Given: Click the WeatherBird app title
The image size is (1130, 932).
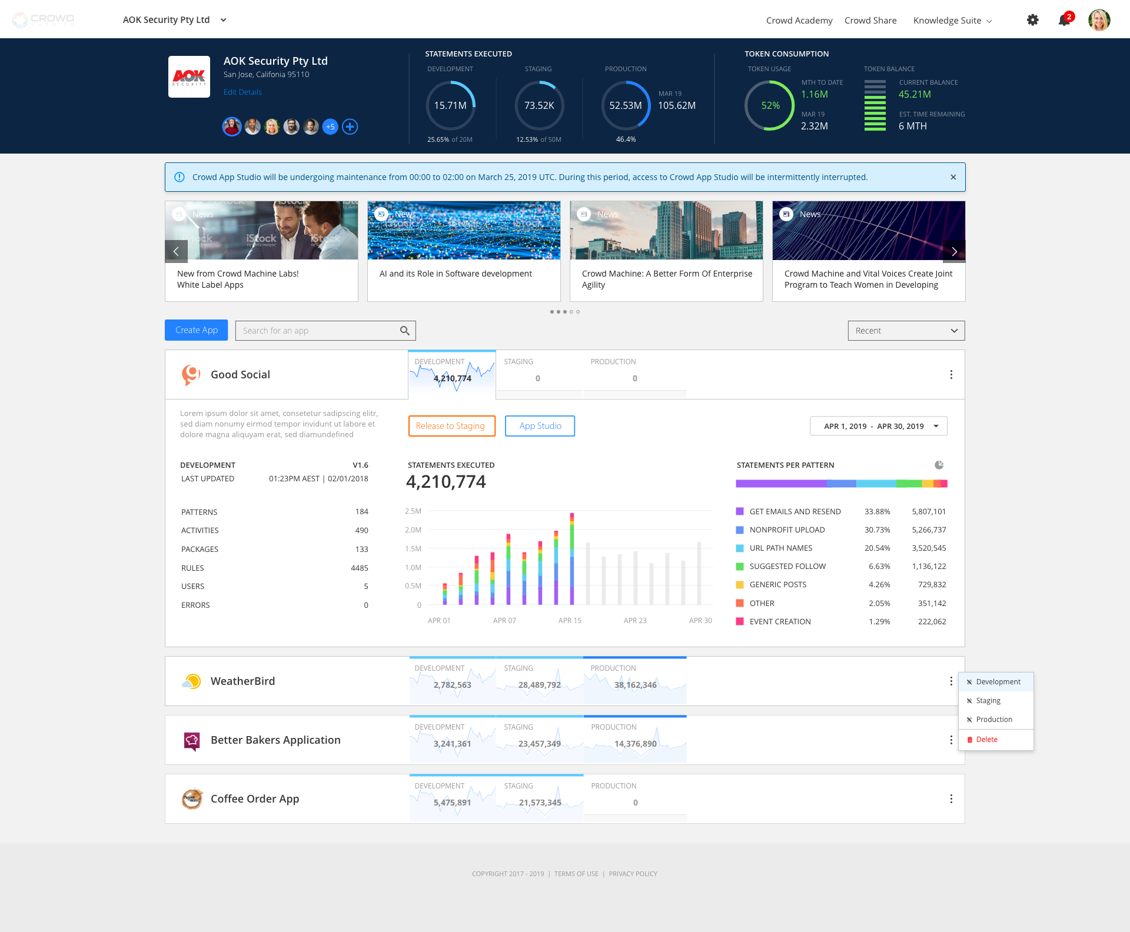Looking at the screenshot, I should tap(242, 681).
